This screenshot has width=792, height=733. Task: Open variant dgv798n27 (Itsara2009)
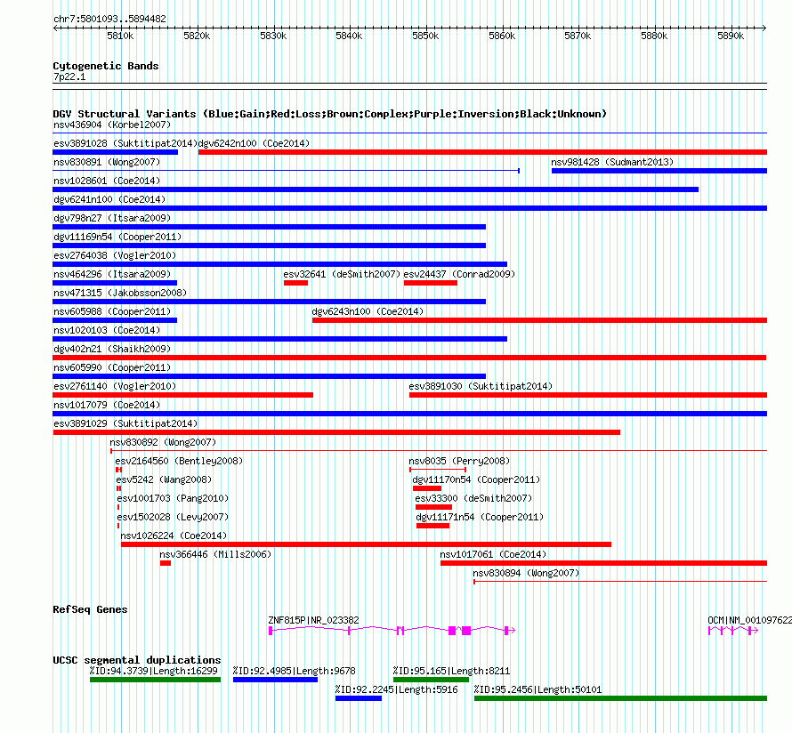click(112, 218)
